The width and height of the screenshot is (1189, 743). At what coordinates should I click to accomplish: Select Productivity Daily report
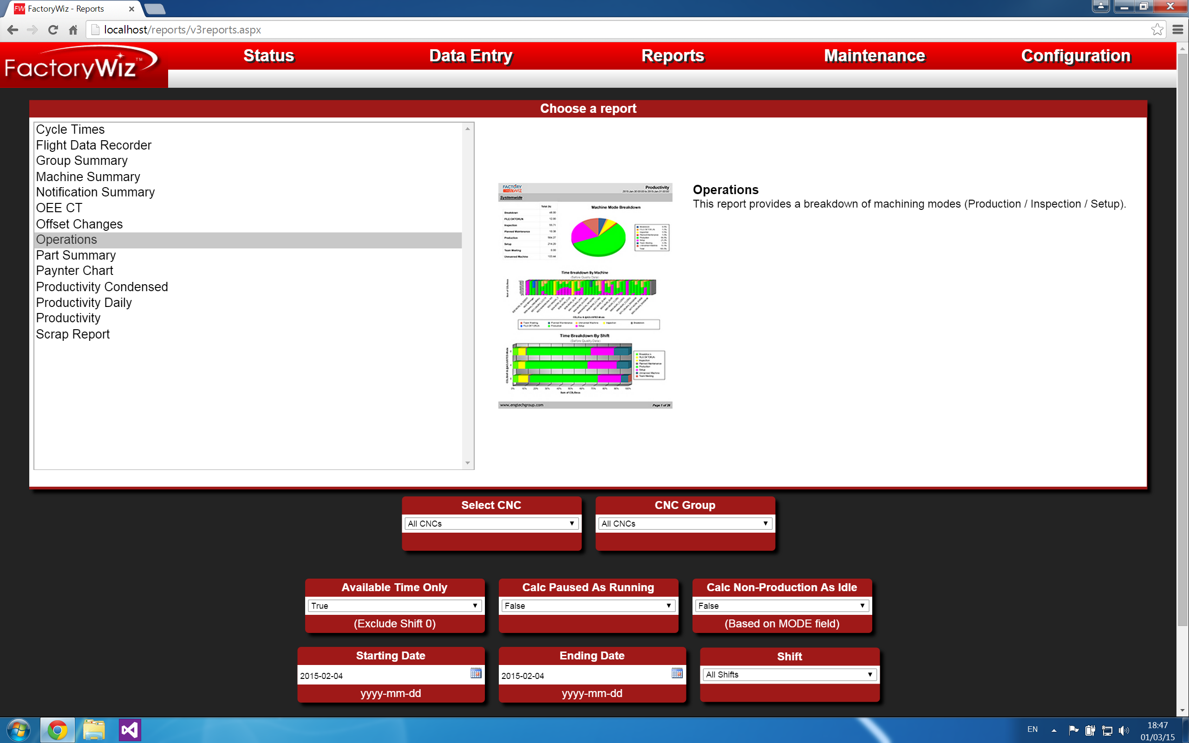248,303
